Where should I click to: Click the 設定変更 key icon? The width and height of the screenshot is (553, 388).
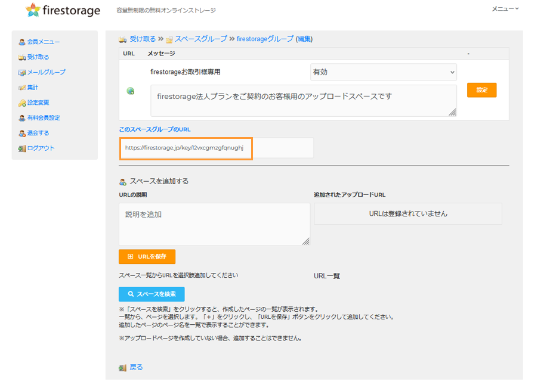(x=22, y=103)
